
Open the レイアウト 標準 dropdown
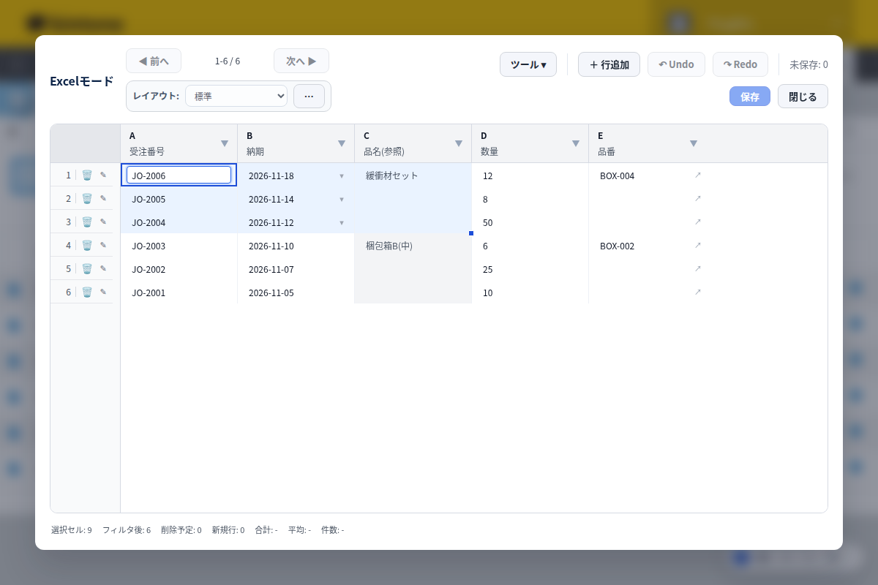[x=236, y=96]
